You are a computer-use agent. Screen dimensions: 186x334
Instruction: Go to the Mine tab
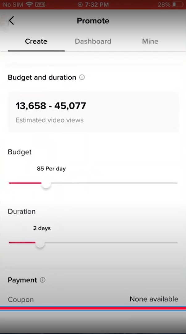150,42
